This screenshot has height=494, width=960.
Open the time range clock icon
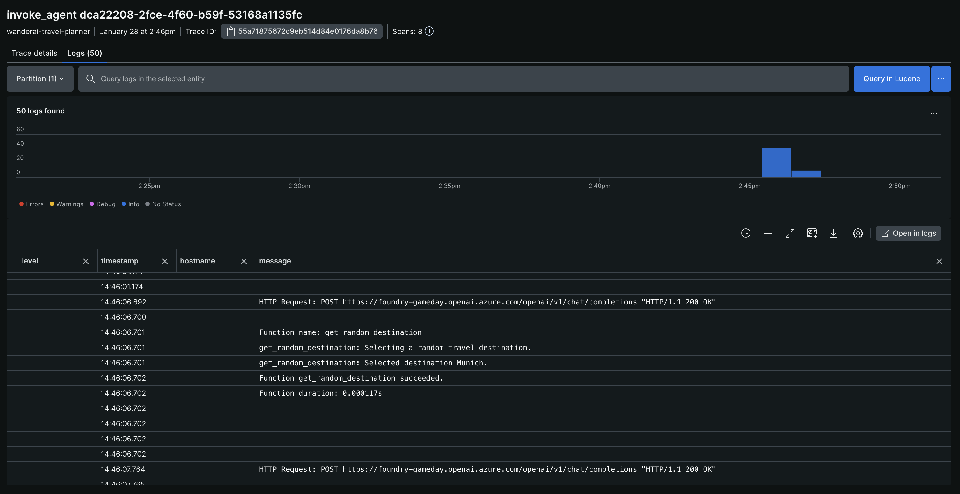click(x=746, y=233)
